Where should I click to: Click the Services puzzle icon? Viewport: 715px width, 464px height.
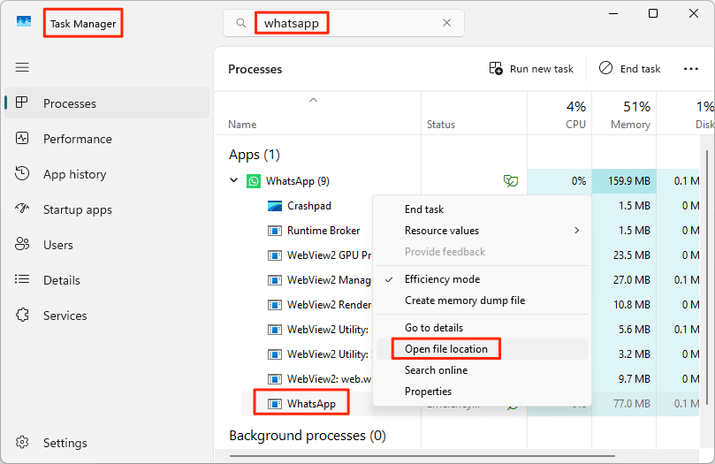[22, 315]
